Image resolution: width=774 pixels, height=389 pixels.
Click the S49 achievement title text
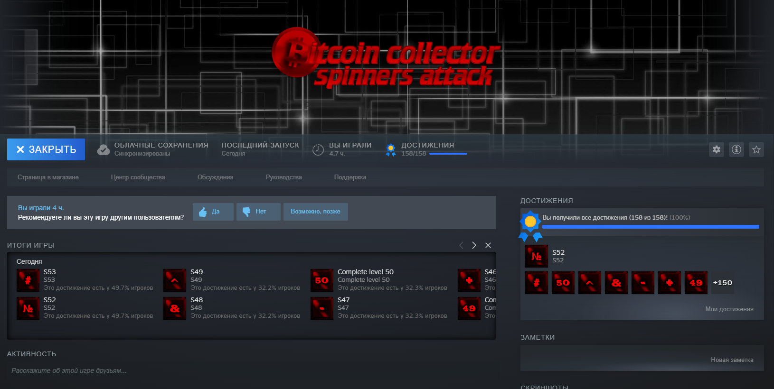coord(197,272)
